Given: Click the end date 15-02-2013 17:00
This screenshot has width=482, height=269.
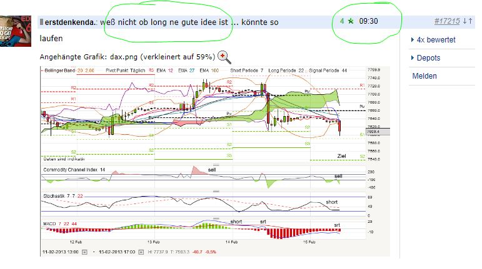Looking at the screenshot, I should [x=117, y=252].
